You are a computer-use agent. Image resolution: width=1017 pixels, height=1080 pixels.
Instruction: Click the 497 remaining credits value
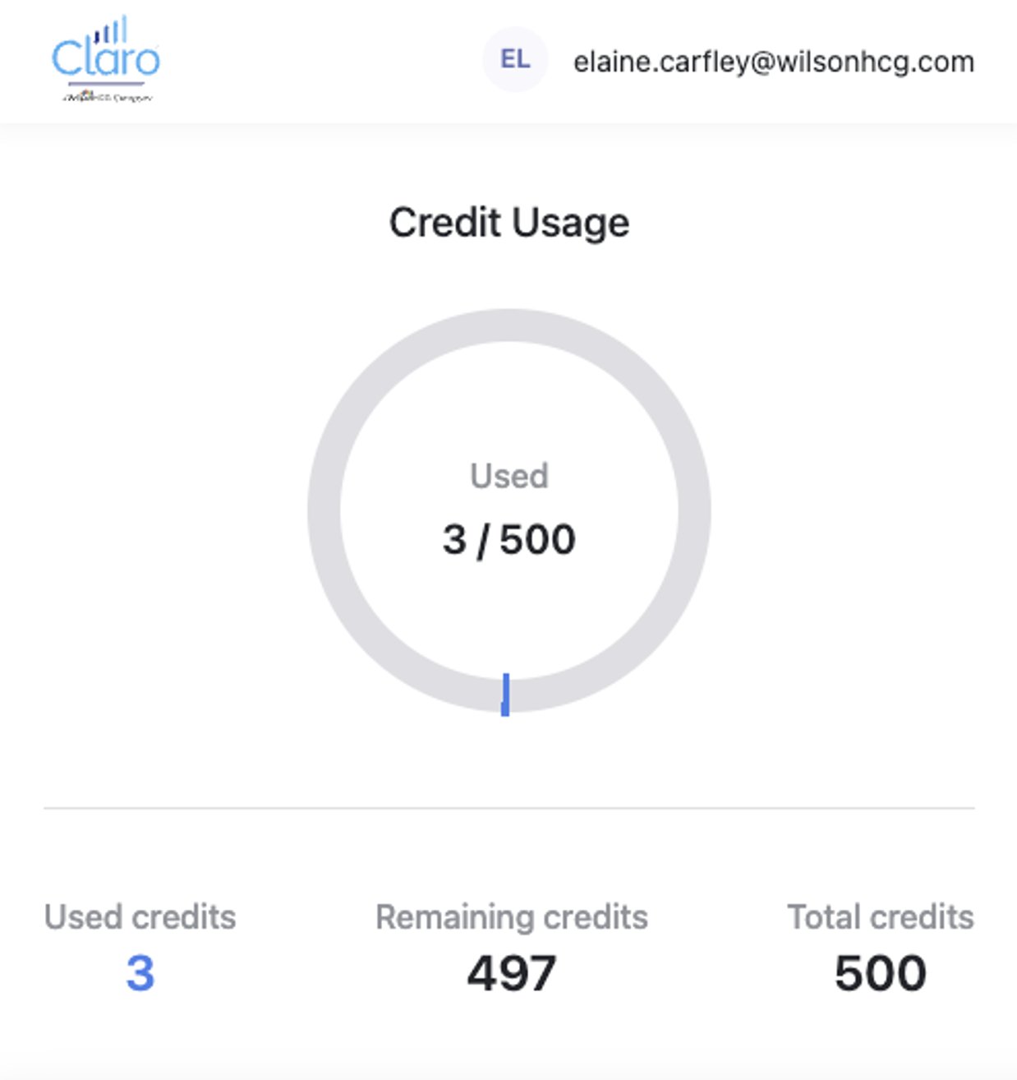tap(511, 973)
